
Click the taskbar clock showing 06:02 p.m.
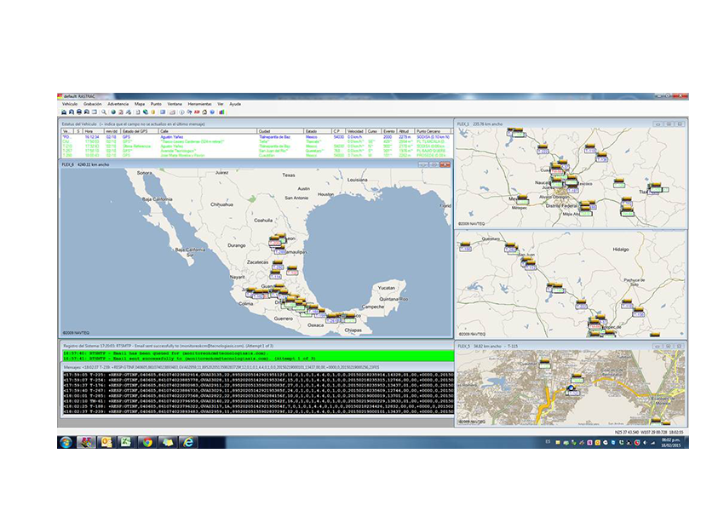coord(671,442)
